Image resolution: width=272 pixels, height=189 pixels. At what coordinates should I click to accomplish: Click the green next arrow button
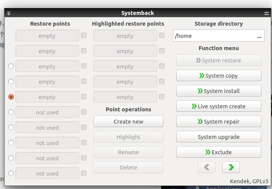coord(231,167)
